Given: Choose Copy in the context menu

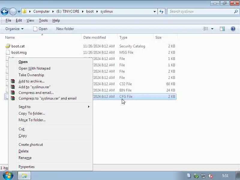Looking at the screenshot, I should [x=23, y=136].
